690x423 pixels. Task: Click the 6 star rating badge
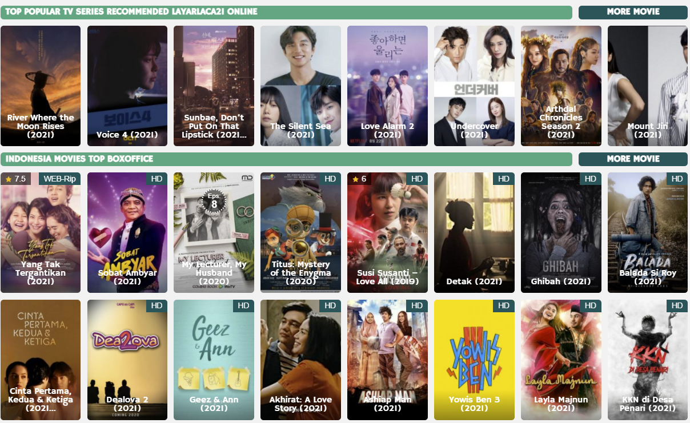(x=360, y=179)
